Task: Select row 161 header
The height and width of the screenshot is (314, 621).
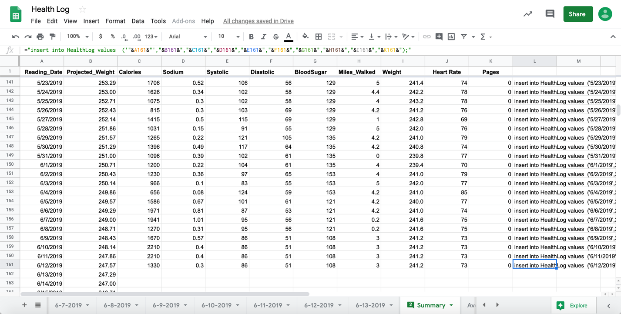Action: pyautogui.click(x=10, y=265)
